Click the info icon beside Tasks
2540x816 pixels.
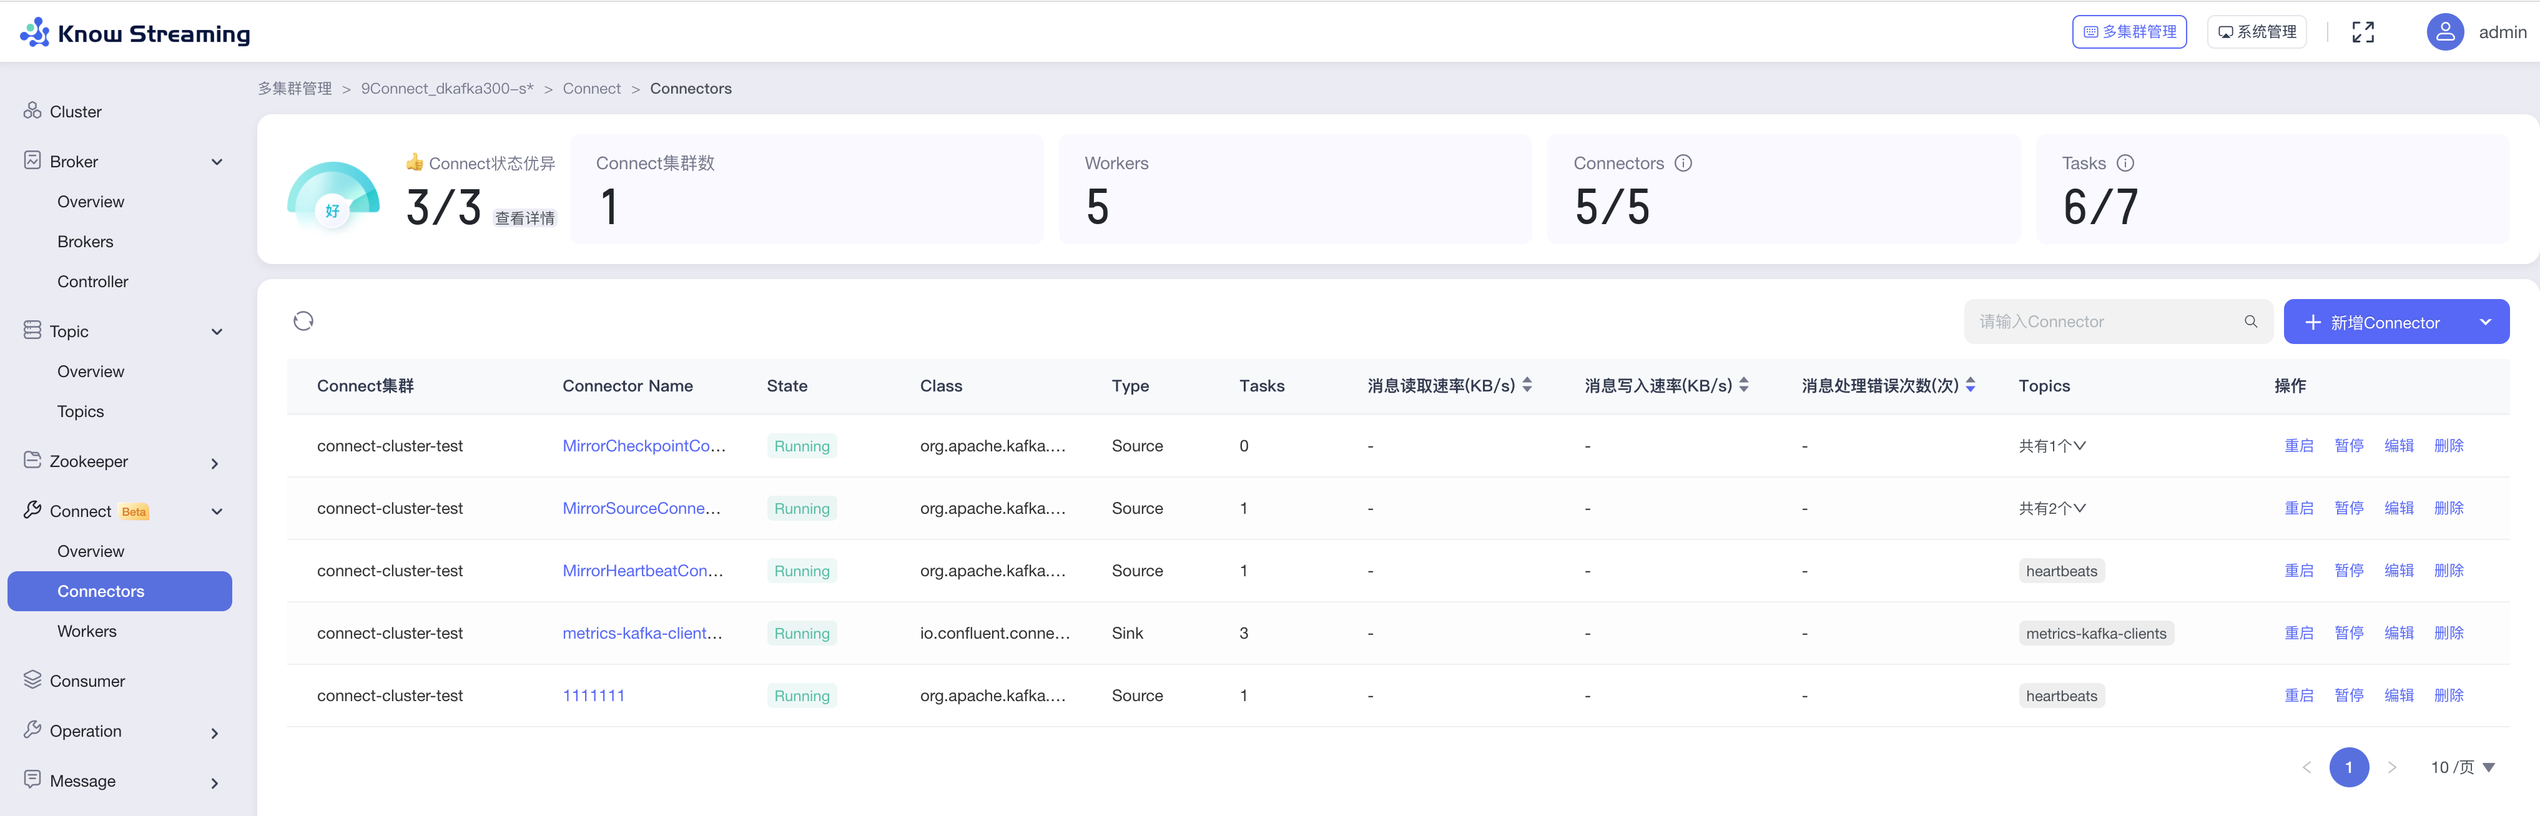click(2125, 164)
